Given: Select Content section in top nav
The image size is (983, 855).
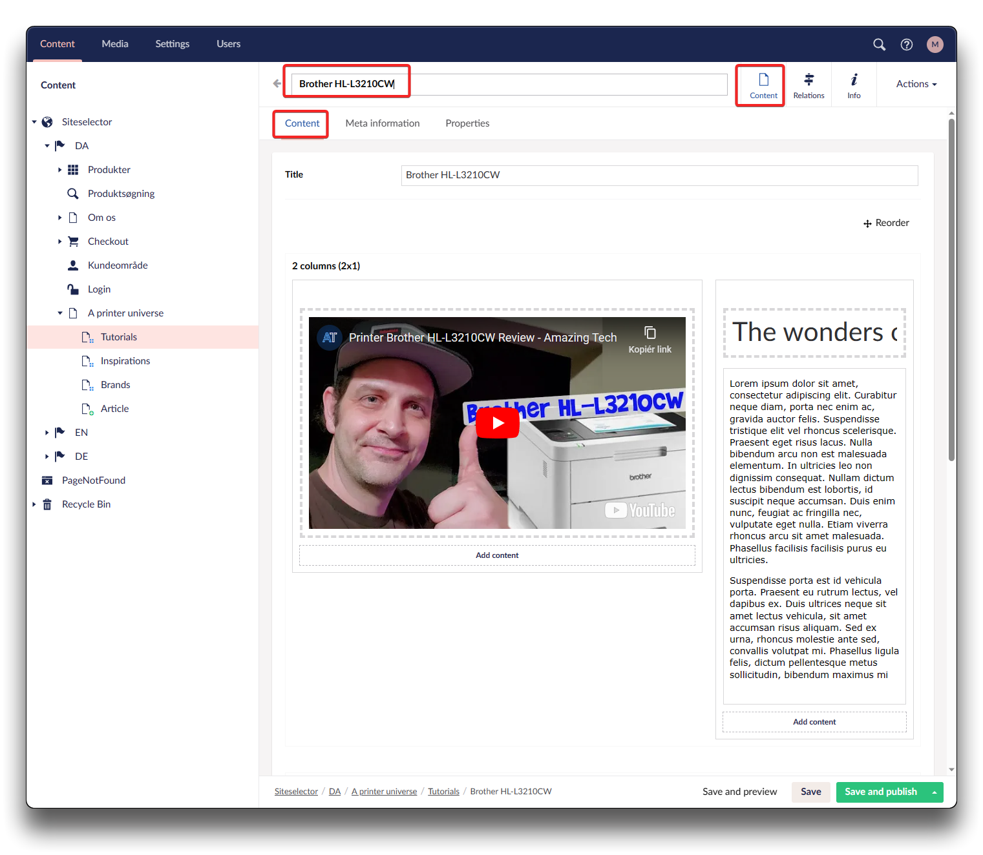Looking at the screenshot, I should (58, 44).
